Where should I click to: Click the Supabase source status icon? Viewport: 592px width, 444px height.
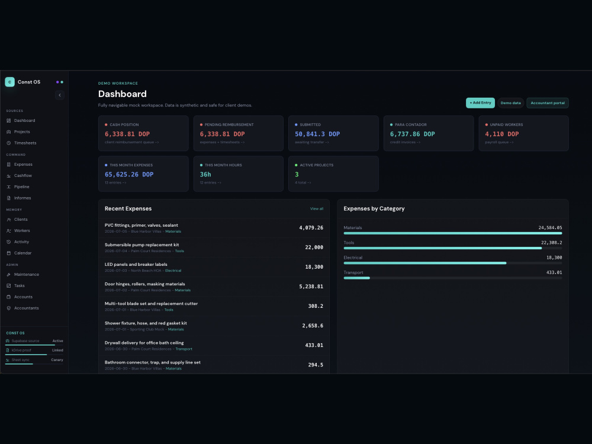point(8,341)
